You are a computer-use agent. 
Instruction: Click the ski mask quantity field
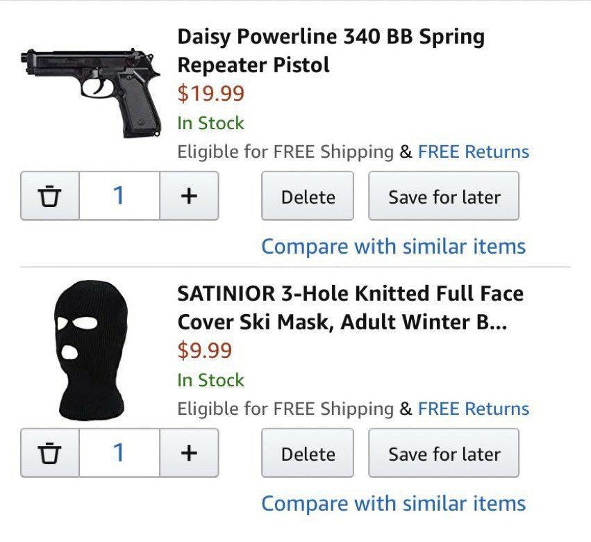click(119, 454)
